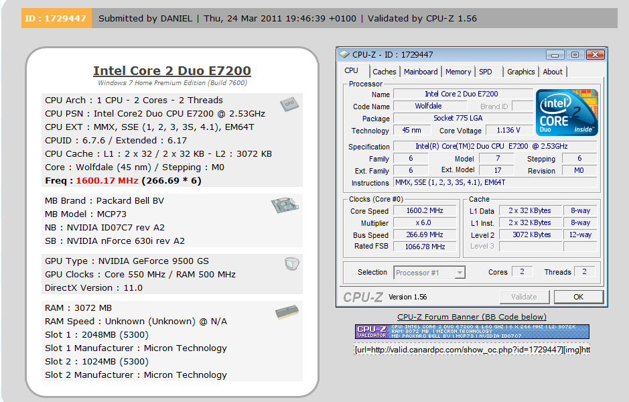This screenshot has height=402, width=629.
Task: Minimize the CPU-Z window
Action: coord(555,54)
